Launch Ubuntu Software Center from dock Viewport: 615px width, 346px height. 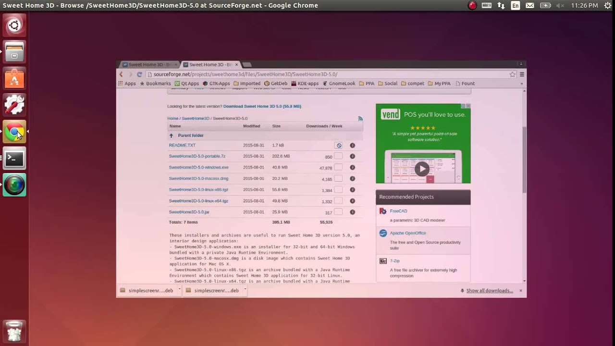pos(14,78)
